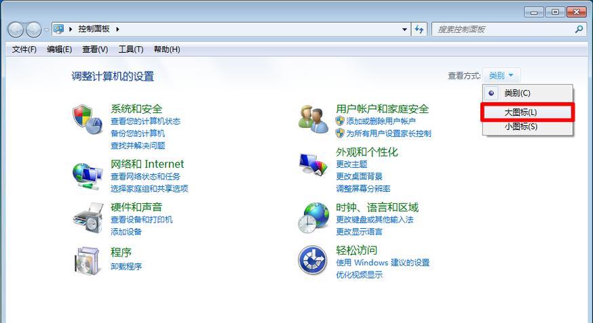Click 更改主题 link
This screenshot has width=593, height=323.
point(351,165)
